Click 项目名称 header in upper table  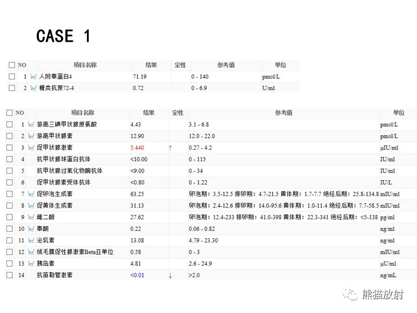tap(85, 65)
